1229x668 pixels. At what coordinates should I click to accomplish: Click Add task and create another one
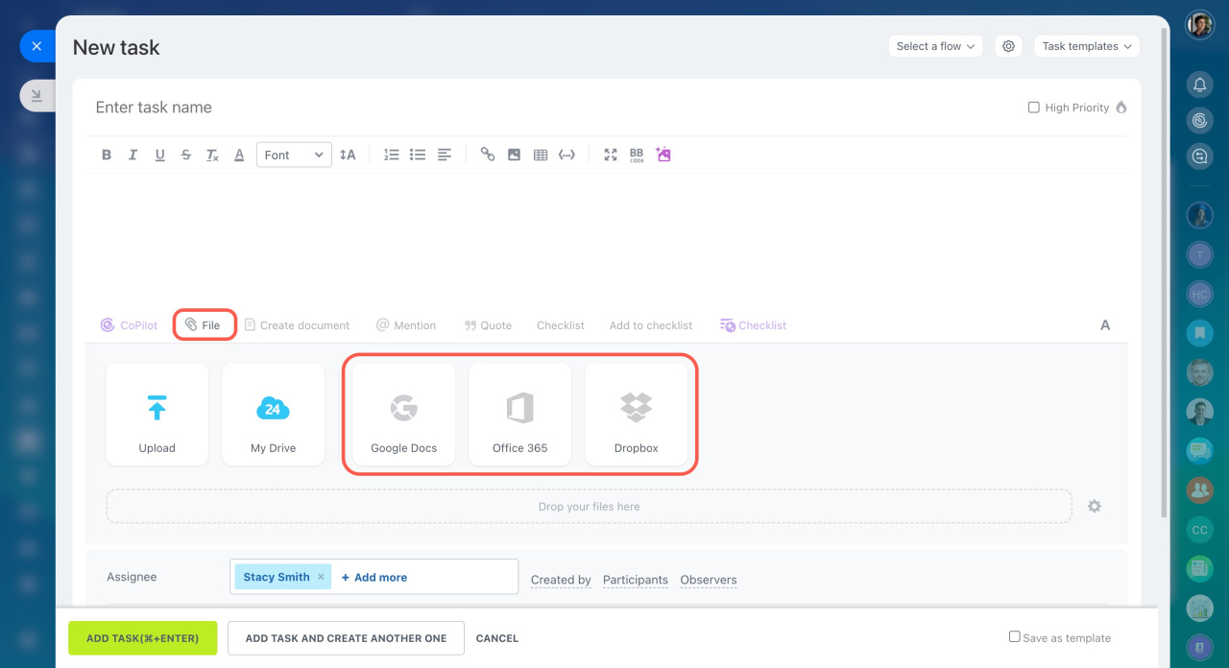(x=346, y=638)
